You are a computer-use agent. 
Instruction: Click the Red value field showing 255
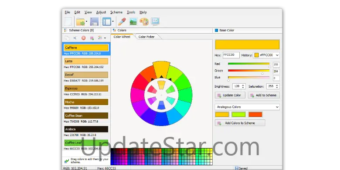(x=276, y=65)
